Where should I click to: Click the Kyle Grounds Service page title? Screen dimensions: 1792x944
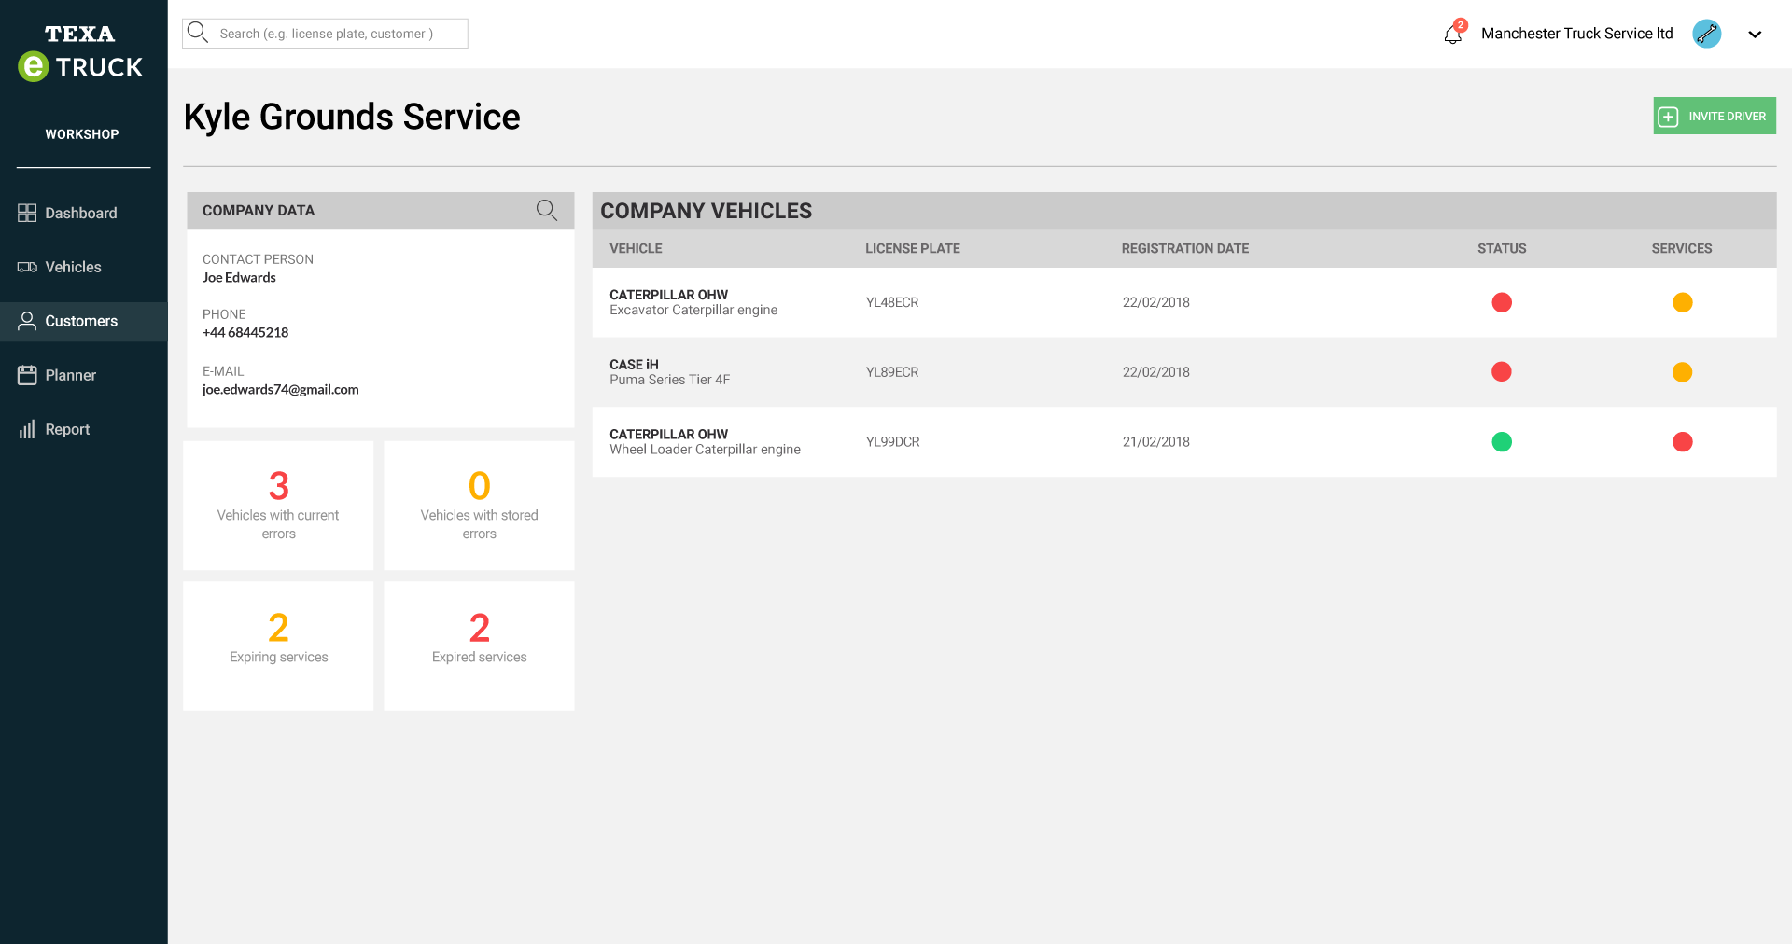(x=352, y=117)
